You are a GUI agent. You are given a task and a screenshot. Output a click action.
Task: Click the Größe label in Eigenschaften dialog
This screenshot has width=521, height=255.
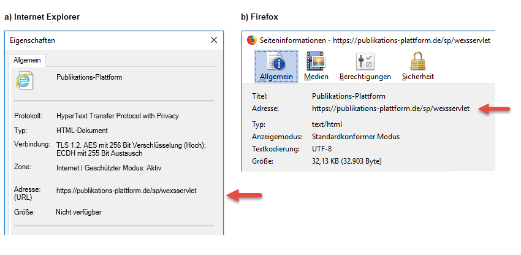tap(25, 211)
